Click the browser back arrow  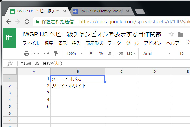(9, 22)
